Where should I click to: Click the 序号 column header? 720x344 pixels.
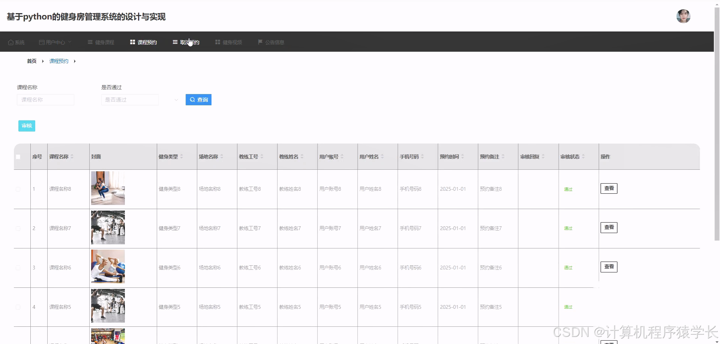click(x=37, y=157)
